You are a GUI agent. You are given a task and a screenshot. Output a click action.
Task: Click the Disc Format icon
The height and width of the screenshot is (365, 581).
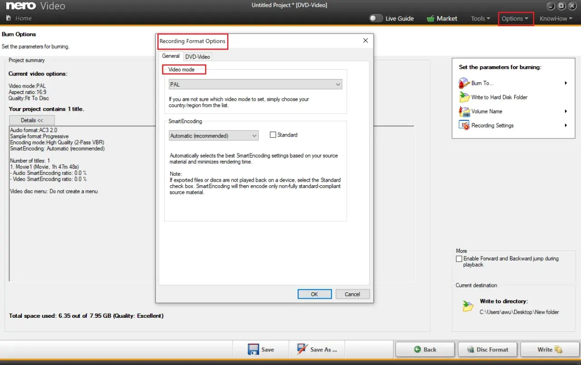click(470, 350)
